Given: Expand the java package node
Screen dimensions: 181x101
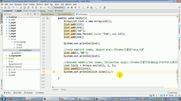Looking at the screenshot, I should (x=14, y=45).
